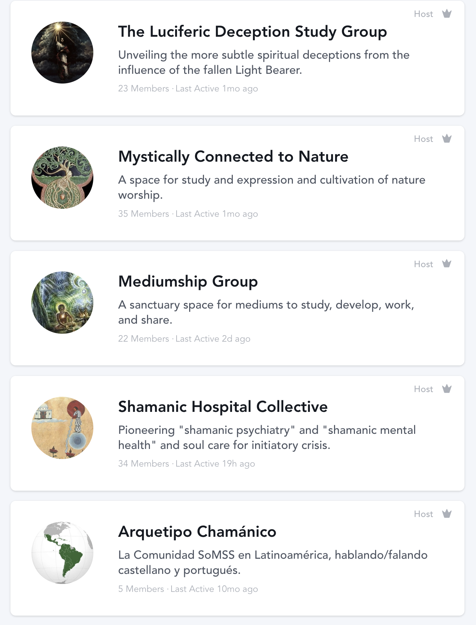Click the crown icon on Arquetipo Chamánico card

click(447, 514)
